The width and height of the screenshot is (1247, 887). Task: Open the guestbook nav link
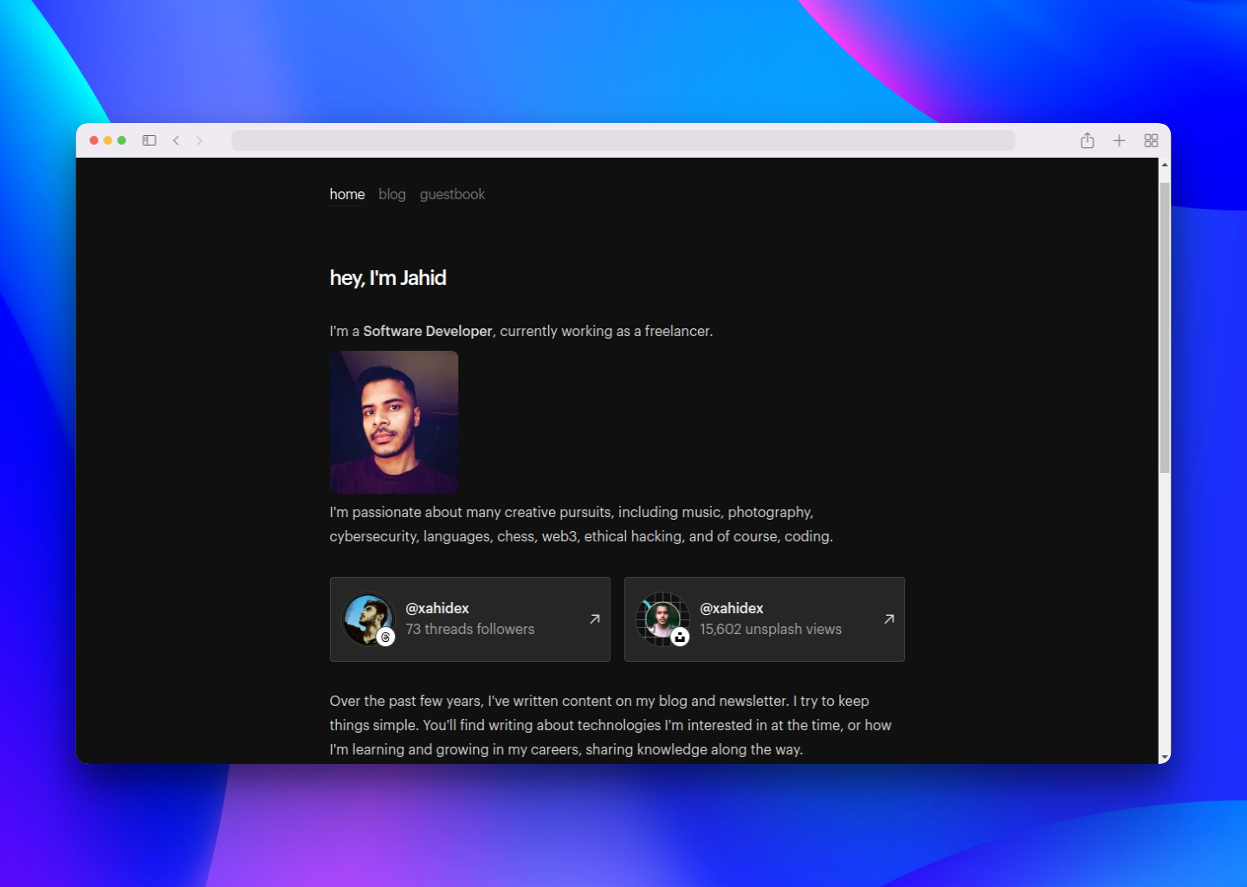452,194
